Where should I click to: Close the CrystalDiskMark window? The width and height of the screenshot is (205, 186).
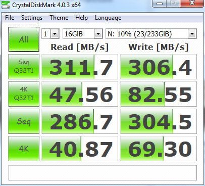[192, 4]
